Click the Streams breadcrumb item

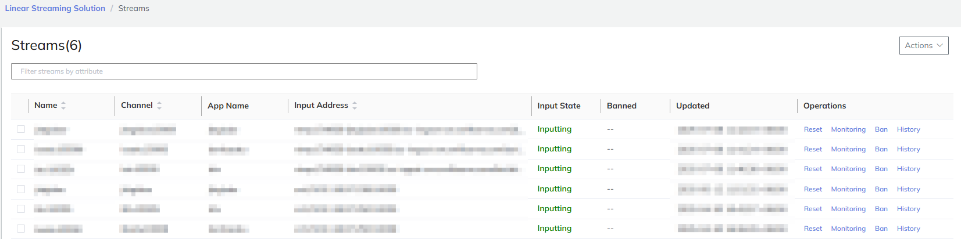click(x=134, y=9)
